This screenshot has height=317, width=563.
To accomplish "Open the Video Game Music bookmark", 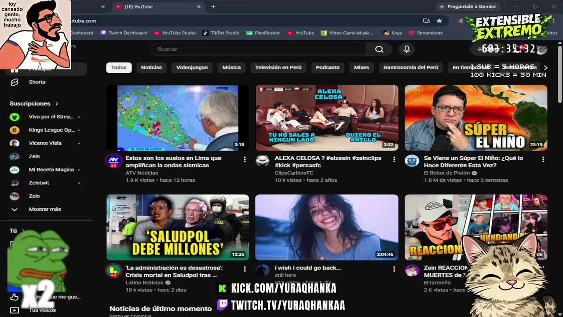I will point(347,33).
